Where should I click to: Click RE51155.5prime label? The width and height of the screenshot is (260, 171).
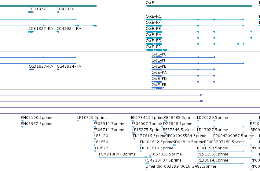coord(213,154)
